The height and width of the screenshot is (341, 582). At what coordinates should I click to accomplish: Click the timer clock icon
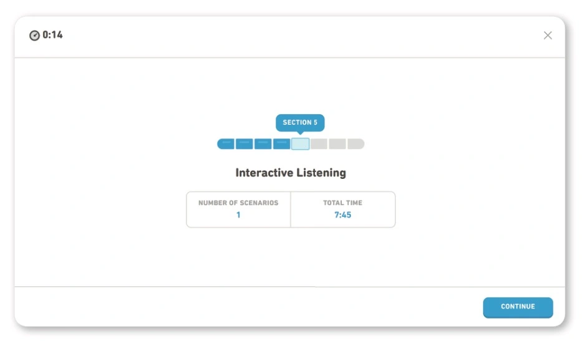(x=34, y=36)
